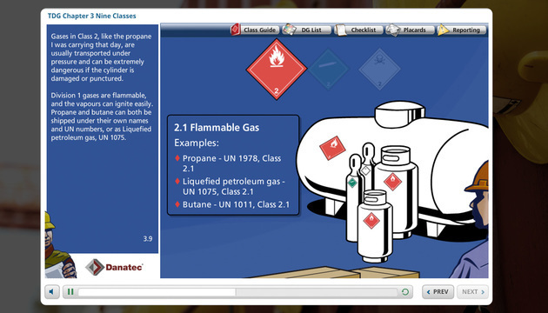This screenshot has width=548, height=313.
Task: Select the faded toxic gas skull placard
Action: click(379, 70)
